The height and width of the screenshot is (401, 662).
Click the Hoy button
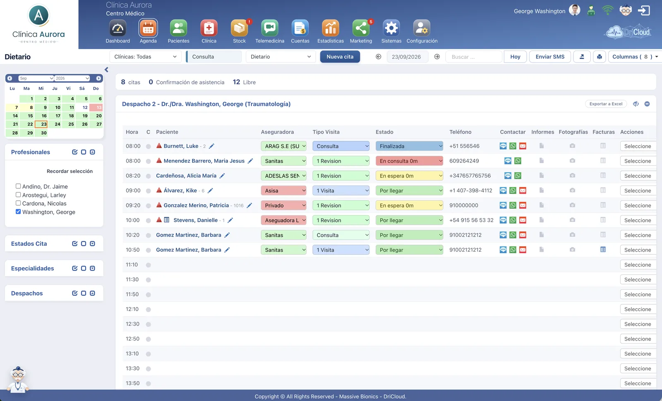[515, 57]
